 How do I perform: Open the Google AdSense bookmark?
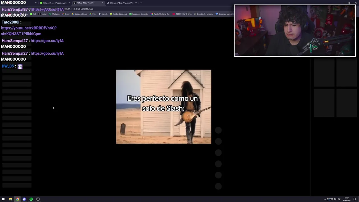click(79, 14)
